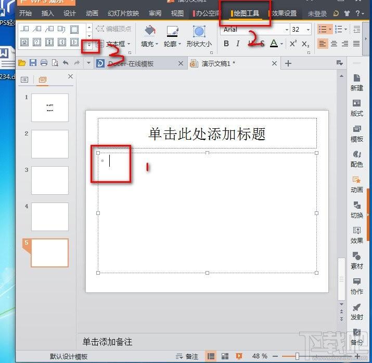Click the 填充 fill bucket icon

(x=149, y=32)
